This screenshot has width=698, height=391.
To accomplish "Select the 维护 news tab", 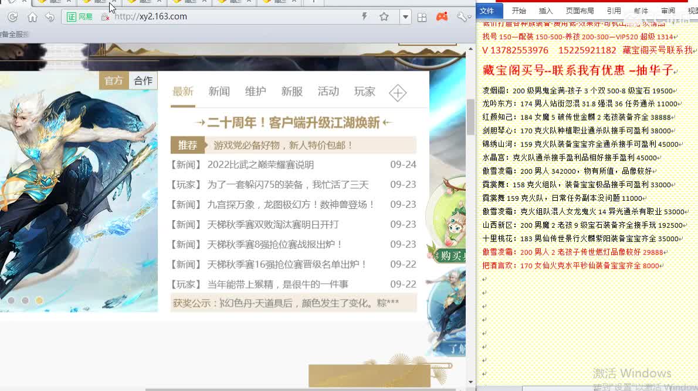I will coord(256,91).
